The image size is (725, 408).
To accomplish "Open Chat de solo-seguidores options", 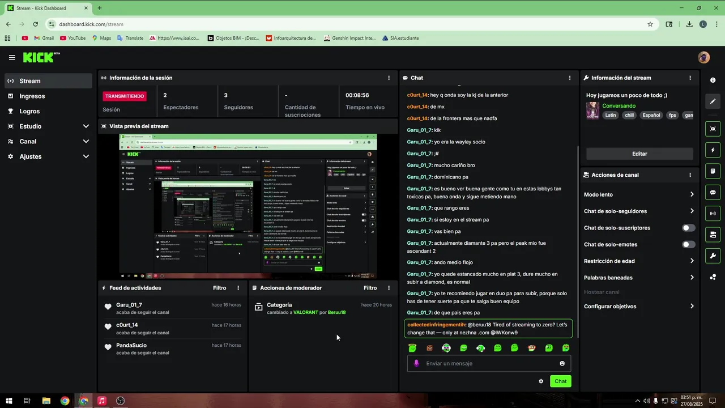I will [x=639, y=211].
